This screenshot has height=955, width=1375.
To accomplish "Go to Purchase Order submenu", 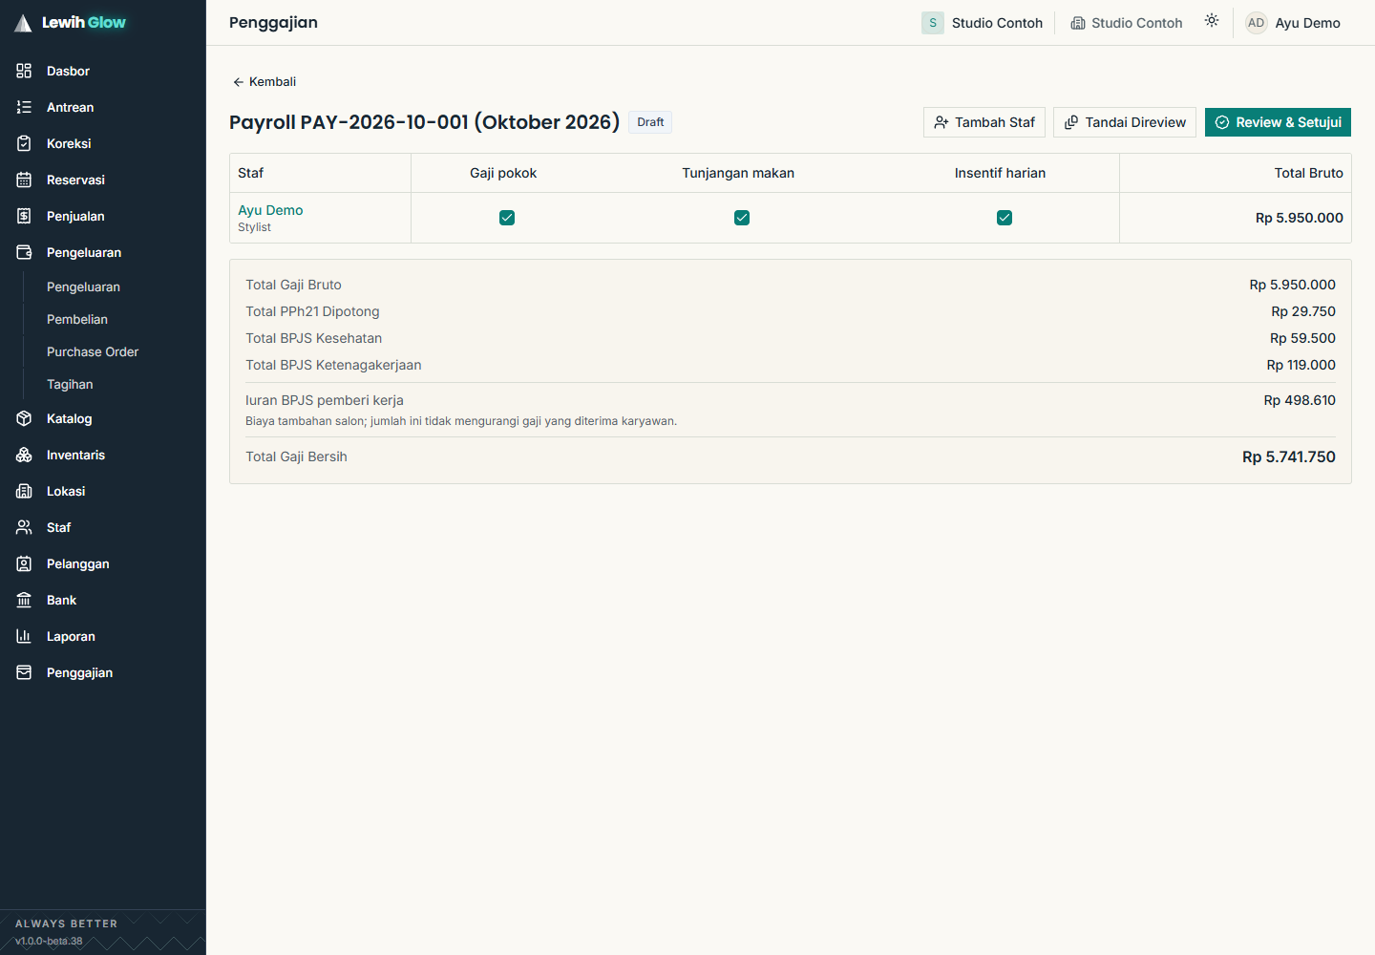I will click(93, 351).
